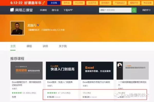Screen dimensions: 154x102
Task: Click course title Excel图表：快速入门到提高
Action: pyautogui.click(x=60, y=82)
